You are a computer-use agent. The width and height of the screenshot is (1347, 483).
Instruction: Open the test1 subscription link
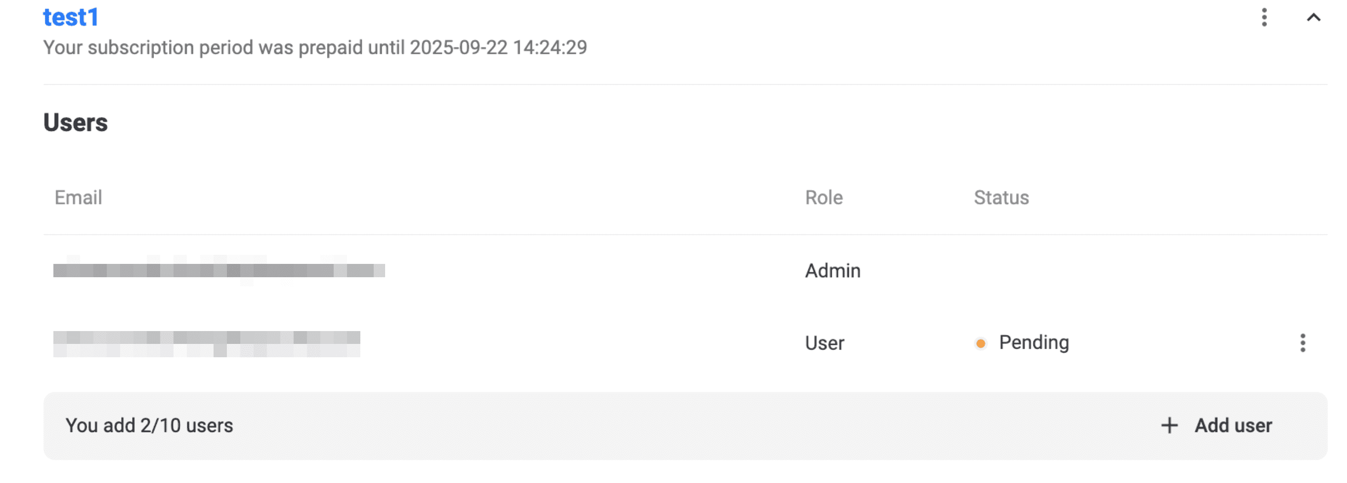(x=71, y=17)
